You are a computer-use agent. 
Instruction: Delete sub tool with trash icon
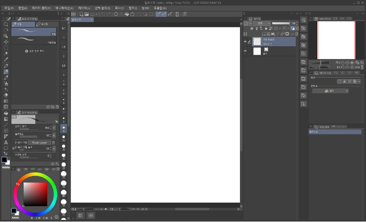point(57,107)
